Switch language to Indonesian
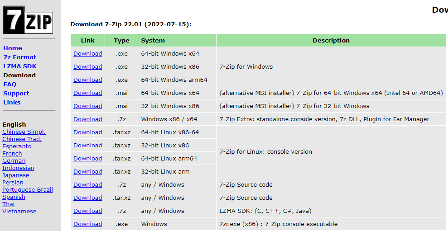Viewport: 448px width, 231px height. click(18, 168)
